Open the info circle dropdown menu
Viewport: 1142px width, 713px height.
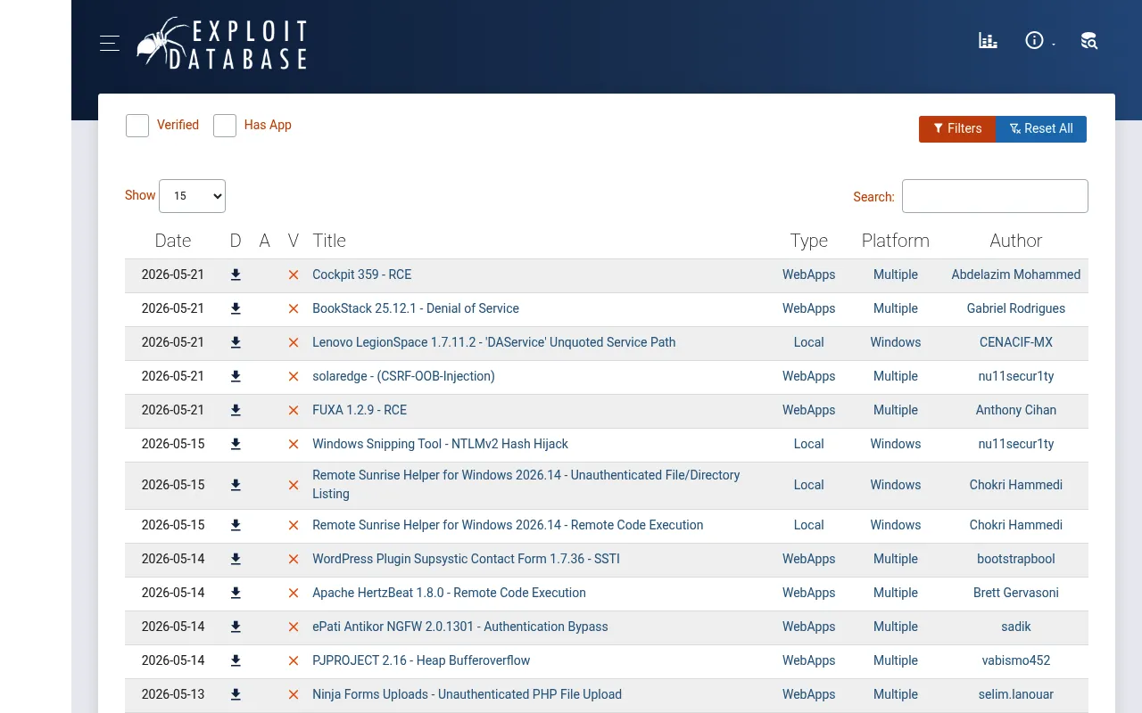coord(1039,40)
